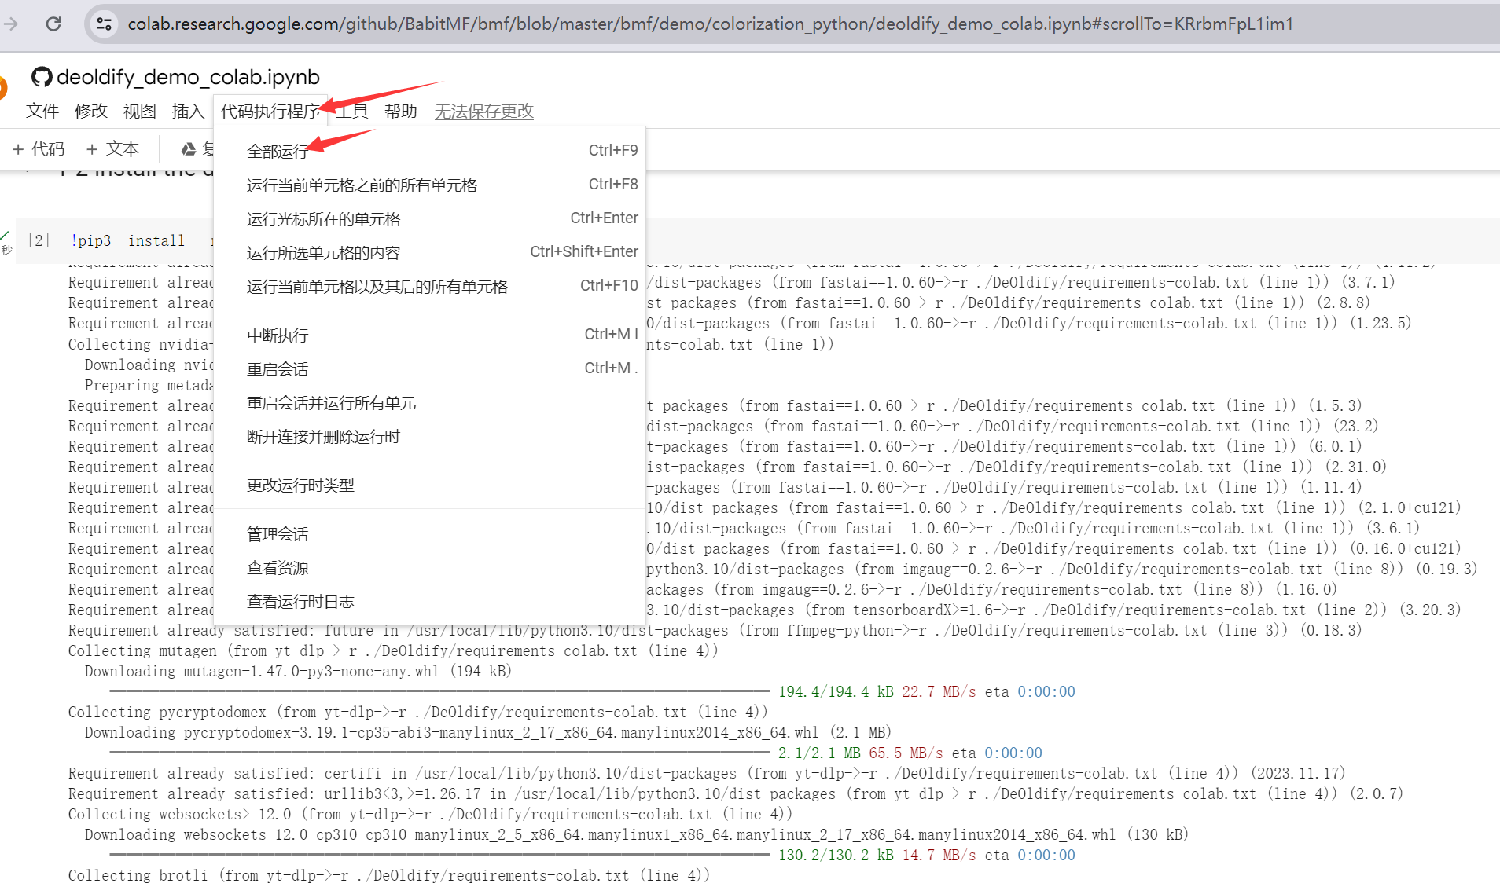Click 'Downloading websockets-12.0' wheel line
Image resolution: width=1500 pixels, height=883 pixels.
(x=637, y=835)
